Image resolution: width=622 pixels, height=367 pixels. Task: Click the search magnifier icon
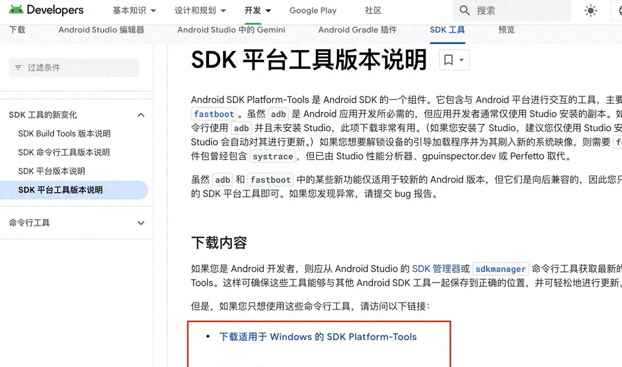pyautogui.click(x=465, y=10)
